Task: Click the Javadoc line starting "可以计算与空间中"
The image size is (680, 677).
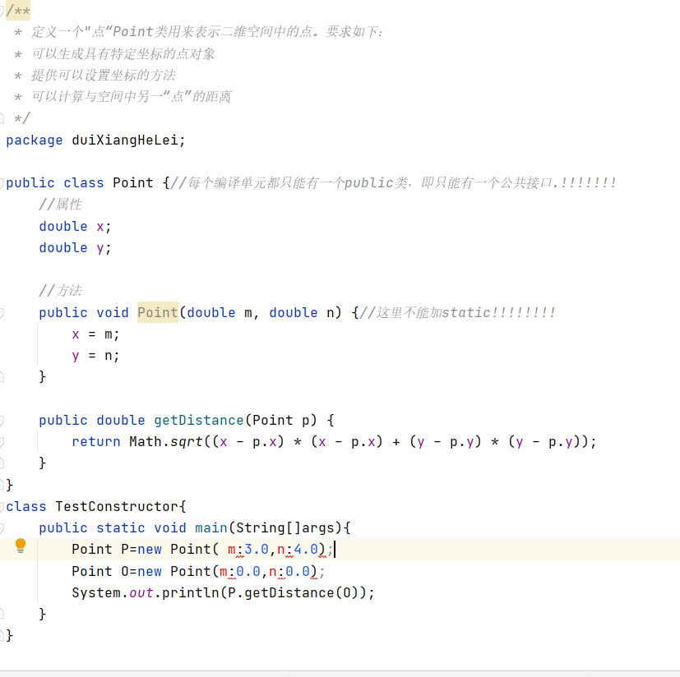Action: coord(132,96)
